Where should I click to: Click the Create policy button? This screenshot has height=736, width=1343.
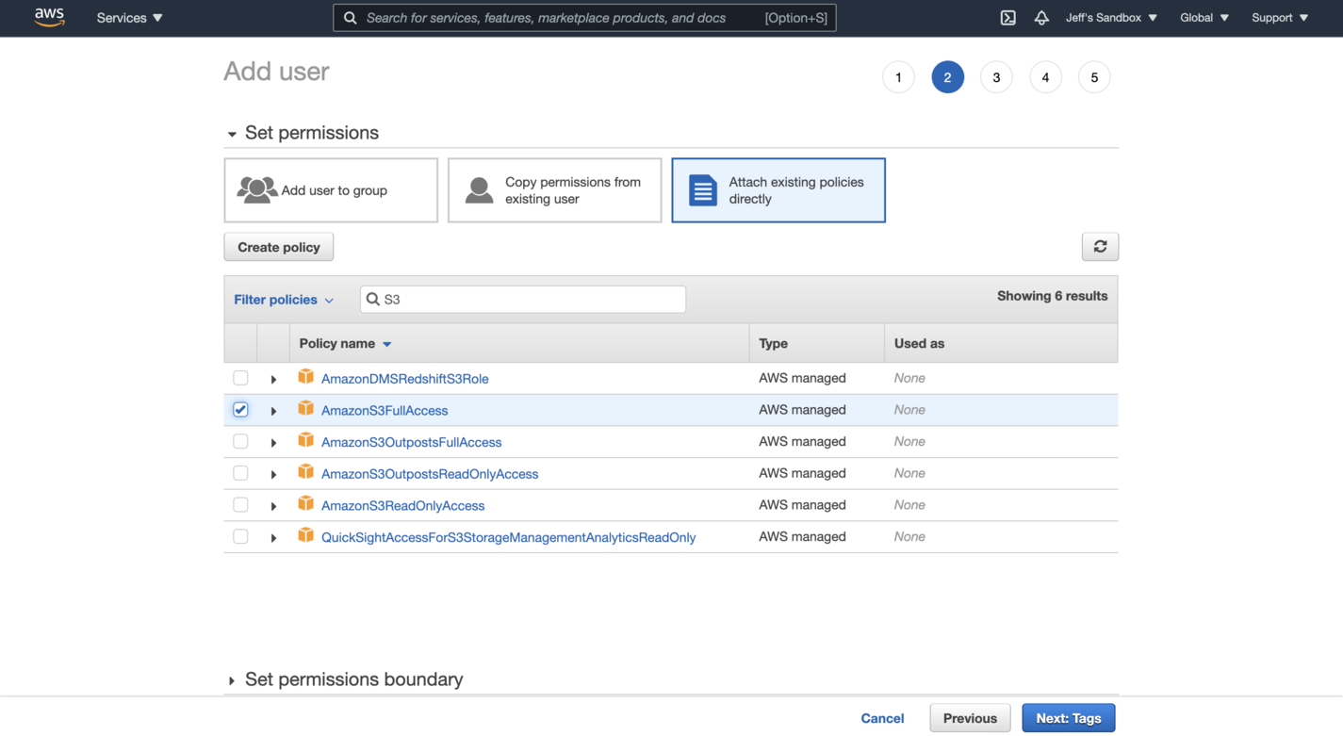[278, 246]
